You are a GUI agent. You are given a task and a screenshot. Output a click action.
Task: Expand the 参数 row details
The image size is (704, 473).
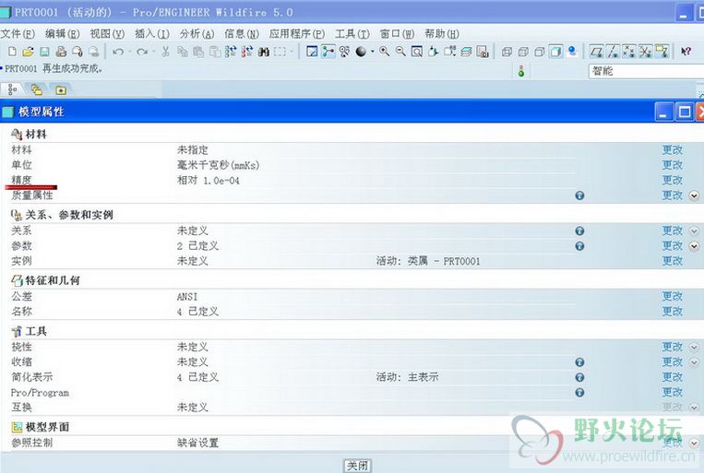click(x=694, y=246)
